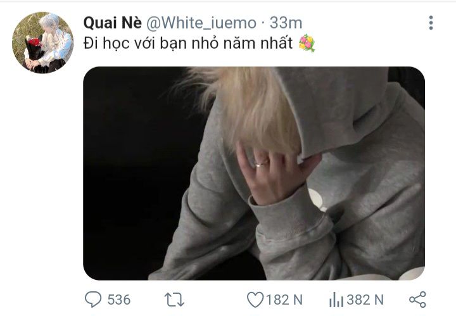Open view analytics bar chart icon
This screenshot has height=316, width=456.
click(336, 300)
